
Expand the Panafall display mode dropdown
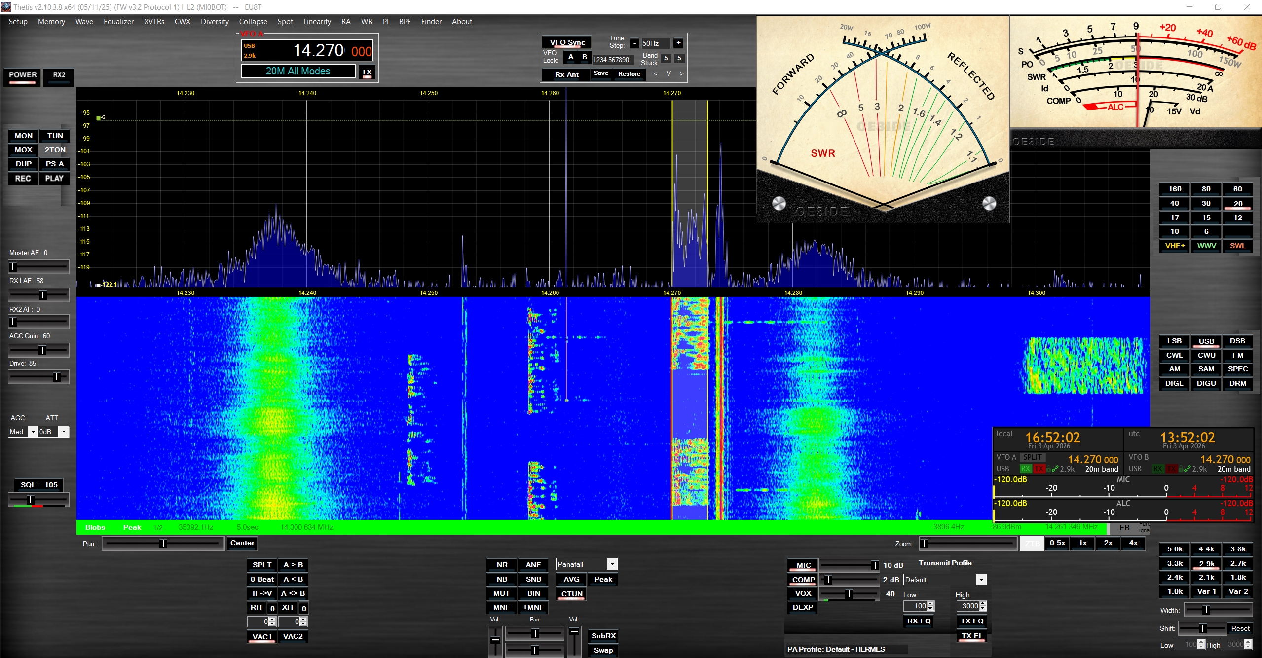point(612,564)
